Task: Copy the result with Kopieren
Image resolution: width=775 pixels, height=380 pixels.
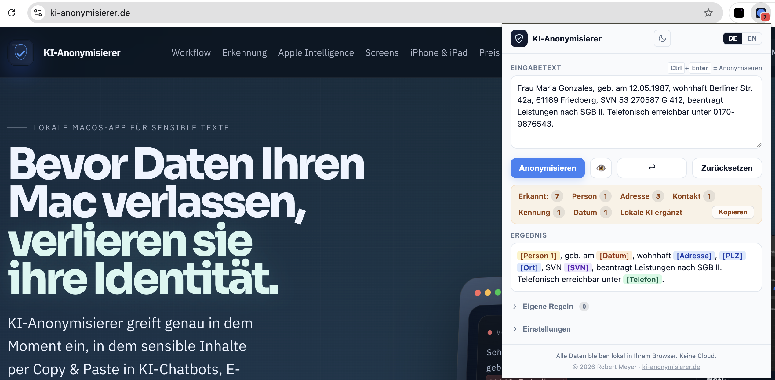Action: click(733, 212)
